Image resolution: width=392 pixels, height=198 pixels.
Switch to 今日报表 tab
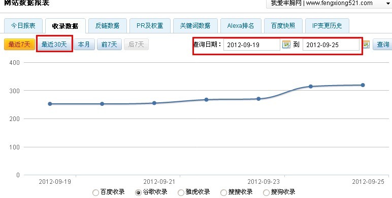click(x=23, y=26)
